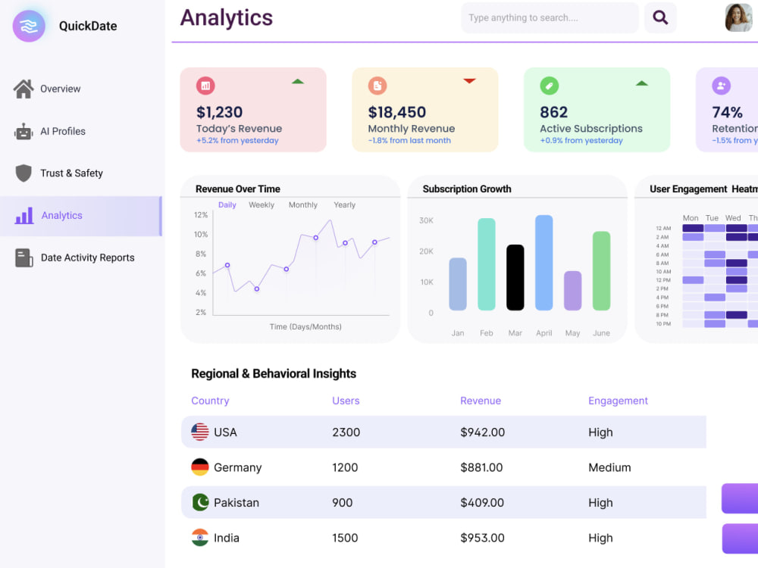Click the India flag icon
Screen dimensions: 758x568
tap(200, 538)
